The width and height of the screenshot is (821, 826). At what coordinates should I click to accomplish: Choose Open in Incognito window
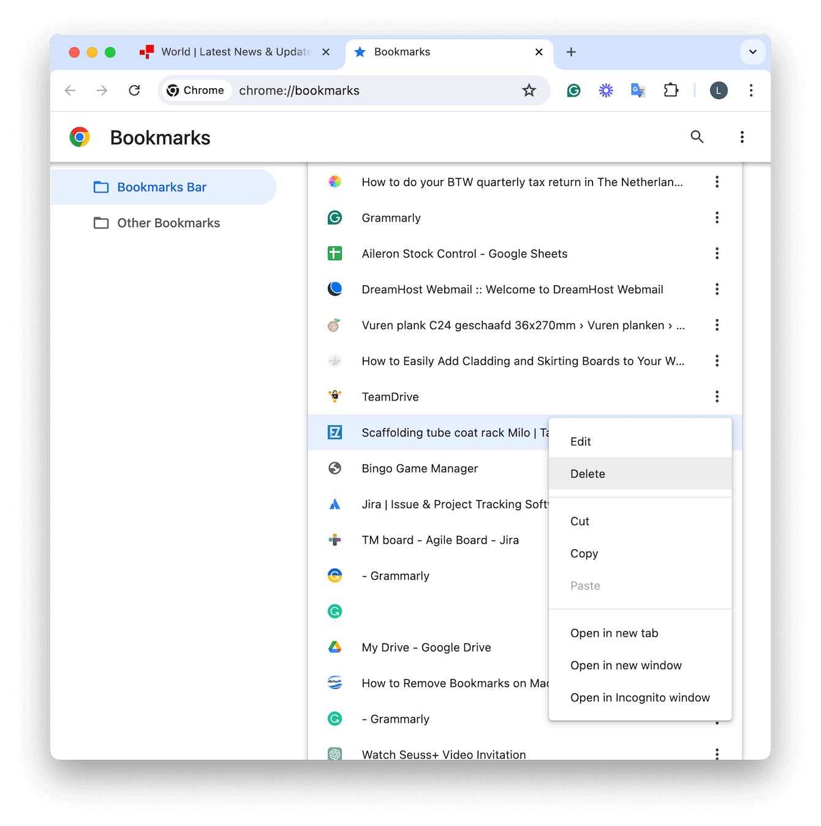coord(640,697)
